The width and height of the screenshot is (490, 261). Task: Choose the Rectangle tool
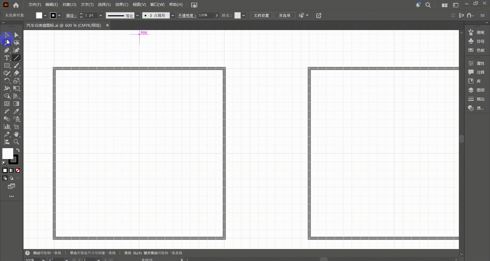[x=7, y=66]
